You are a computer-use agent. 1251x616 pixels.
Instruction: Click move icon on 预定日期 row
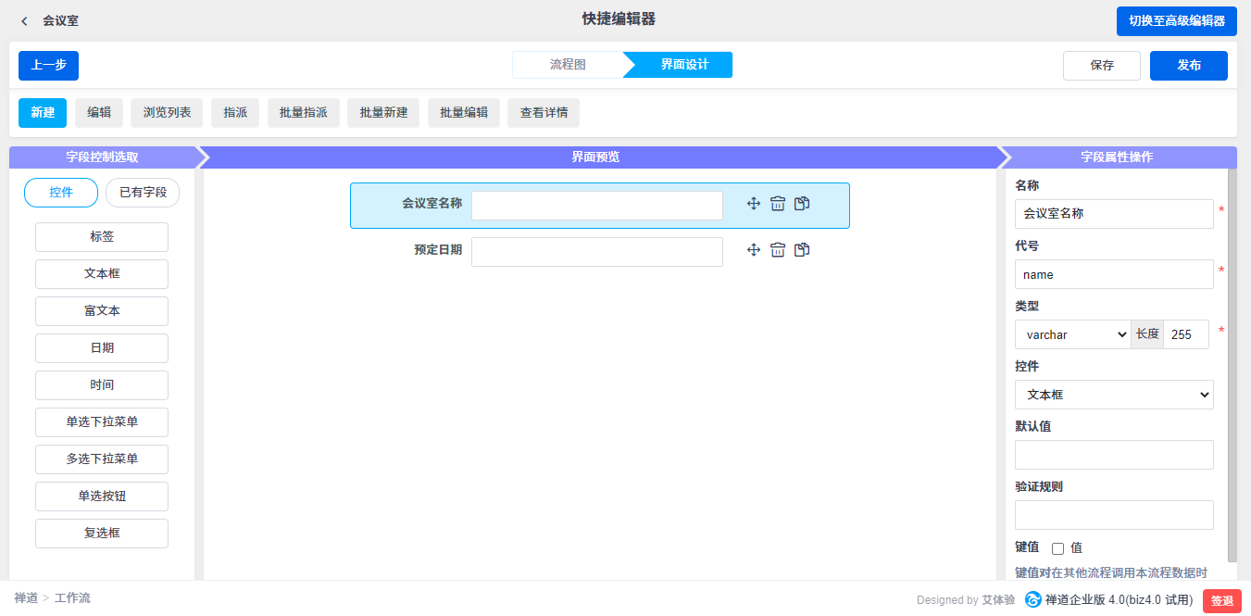point(754,250)
